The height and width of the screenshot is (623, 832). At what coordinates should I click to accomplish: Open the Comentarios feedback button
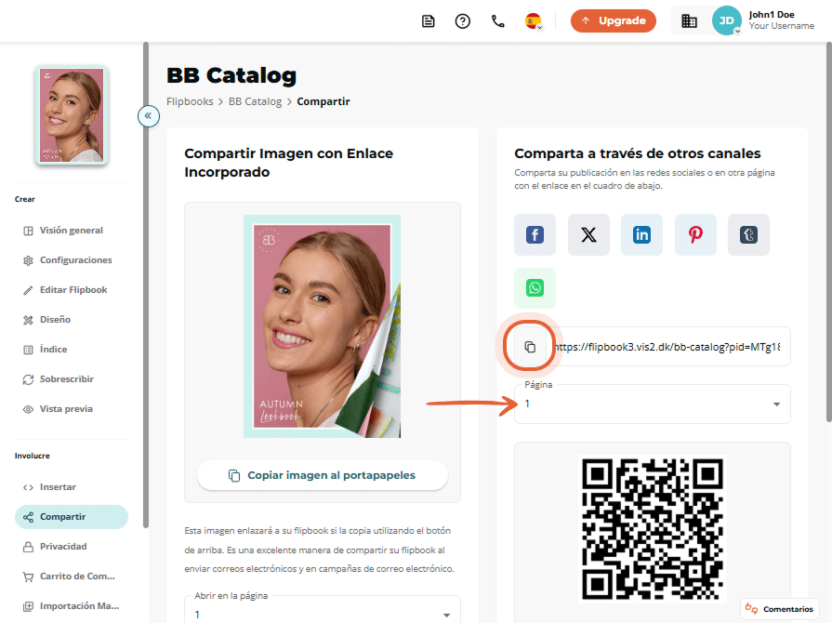click(779, 609)
